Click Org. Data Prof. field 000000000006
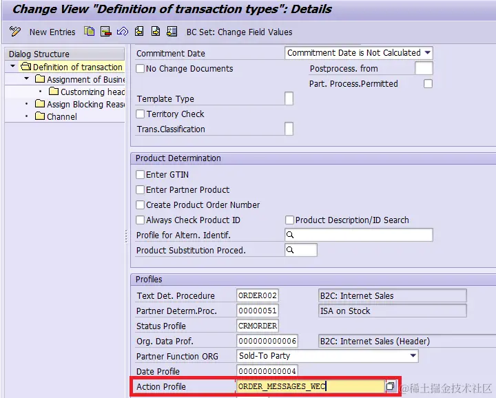 click(x=267, y=341)
